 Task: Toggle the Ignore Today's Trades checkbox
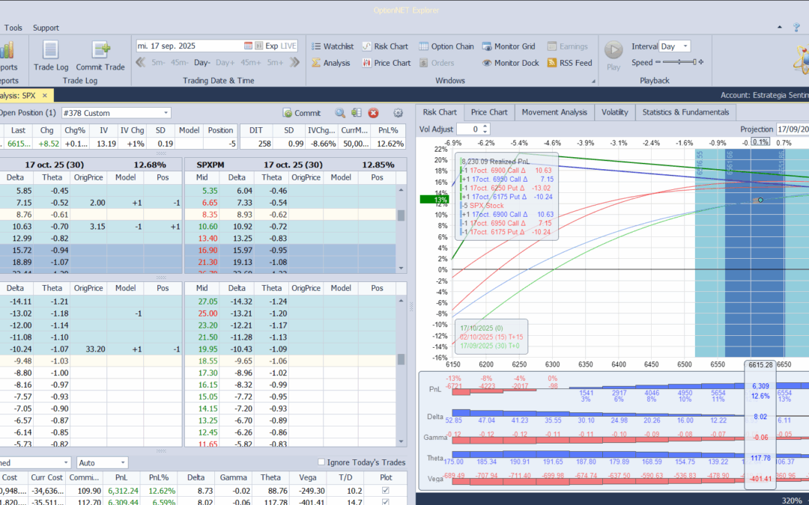[x=322, y=462]
